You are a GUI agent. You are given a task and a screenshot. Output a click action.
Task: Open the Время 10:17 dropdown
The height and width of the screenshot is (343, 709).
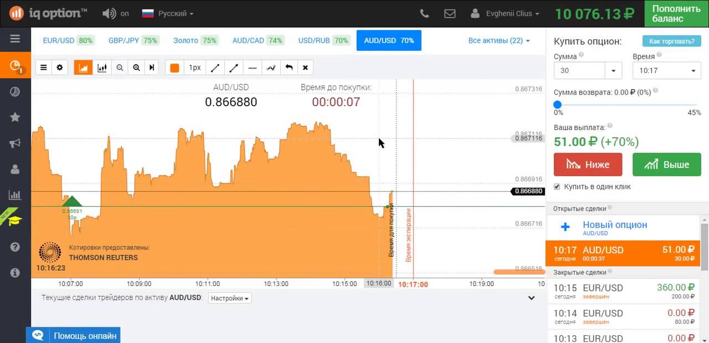667,71
